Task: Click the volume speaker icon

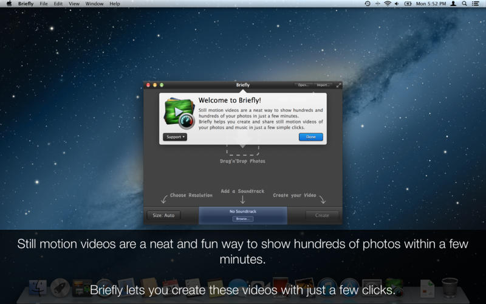Action: tap(397, 4)
